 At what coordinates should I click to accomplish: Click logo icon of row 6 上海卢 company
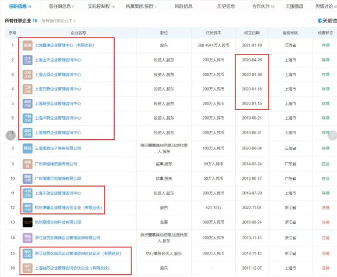(x=28, y=118)
